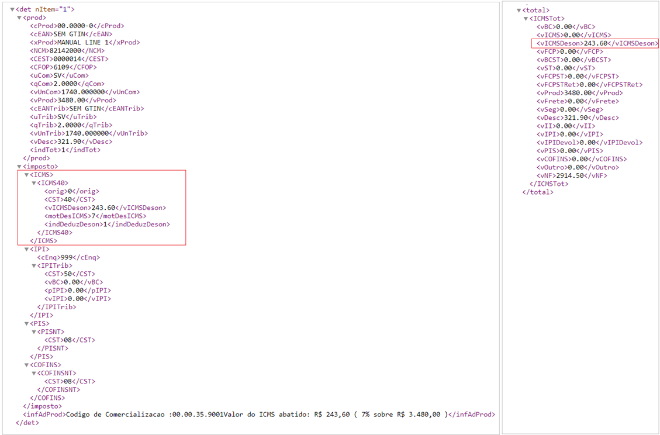The image size is (660, 435).
Task: Click the infAdProd text line
Action: point(257,415)
